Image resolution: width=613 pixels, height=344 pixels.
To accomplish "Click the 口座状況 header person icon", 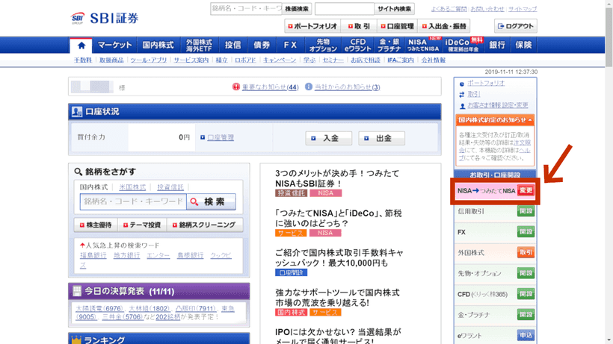I will tap(76, 112).
